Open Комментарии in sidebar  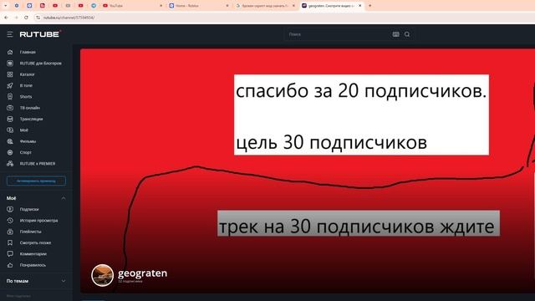click(33, 254)
